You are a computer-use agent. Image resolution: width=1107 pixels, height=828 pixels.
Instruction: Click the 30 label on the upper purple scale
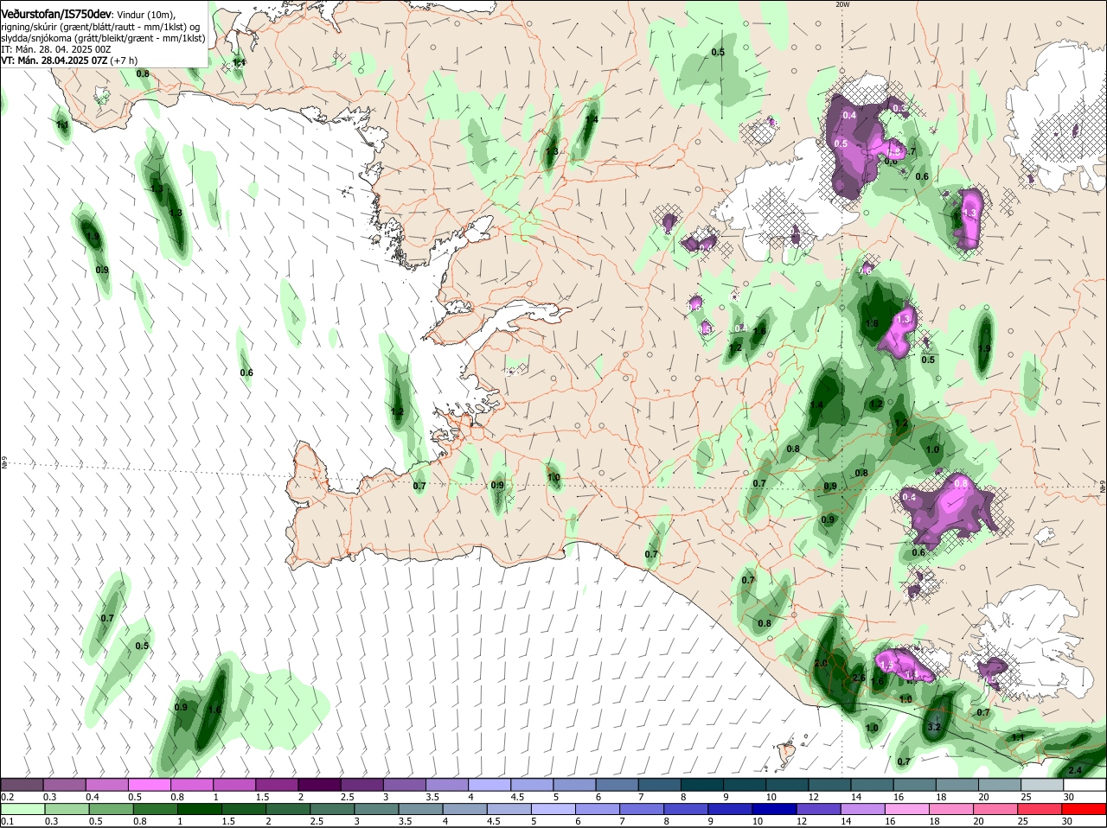coord(1070,797)
